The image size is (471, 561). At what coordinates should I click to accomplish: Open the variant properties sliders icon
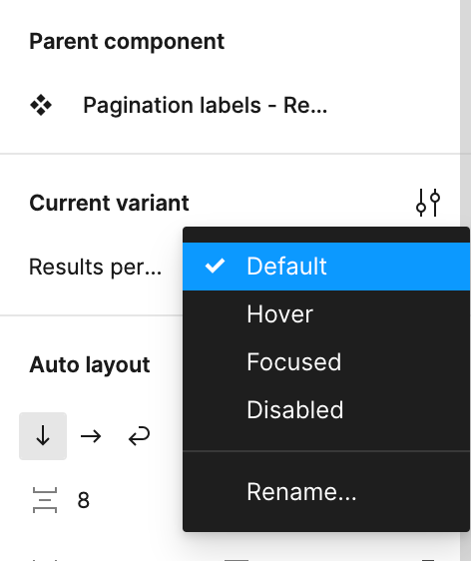tap(428, 203)
